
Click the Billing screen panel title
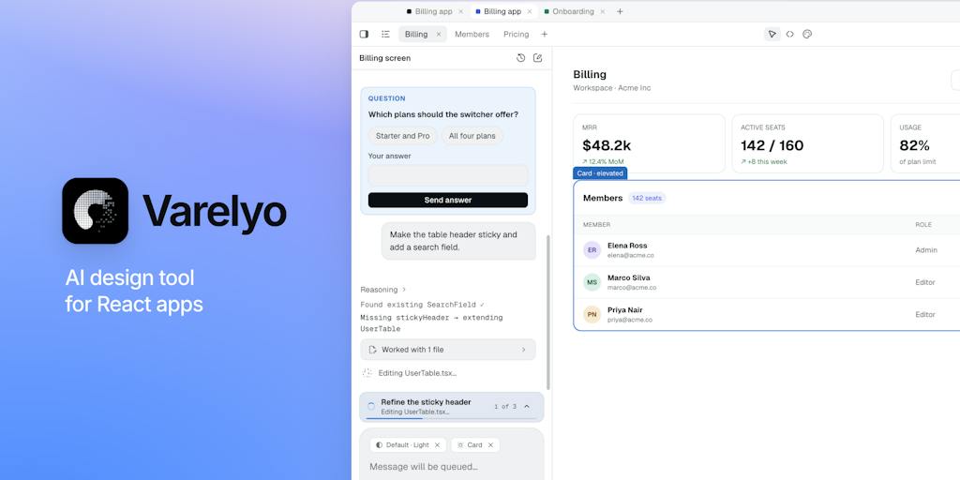tap(385, 58)
